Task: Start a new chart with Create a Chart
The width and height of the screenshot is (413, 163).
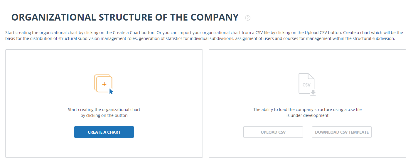Action: tap(104, 132)
